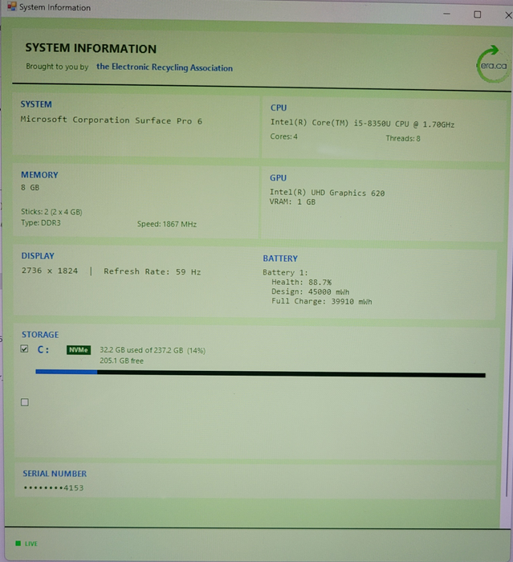Open the Electronic Recycling Association link

(165, 67)
